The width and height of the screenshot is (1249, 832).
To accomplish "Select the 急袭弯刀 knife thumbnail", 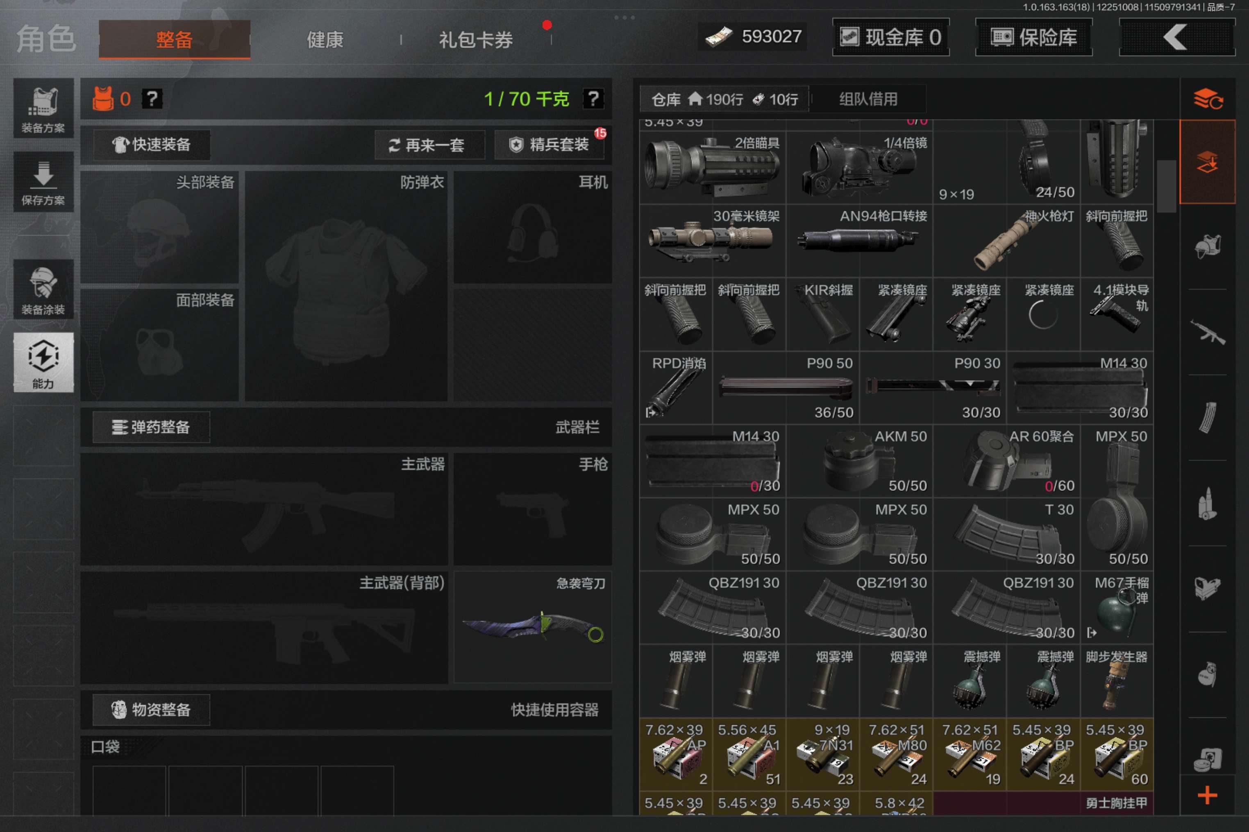I will (x=532, y=627).
